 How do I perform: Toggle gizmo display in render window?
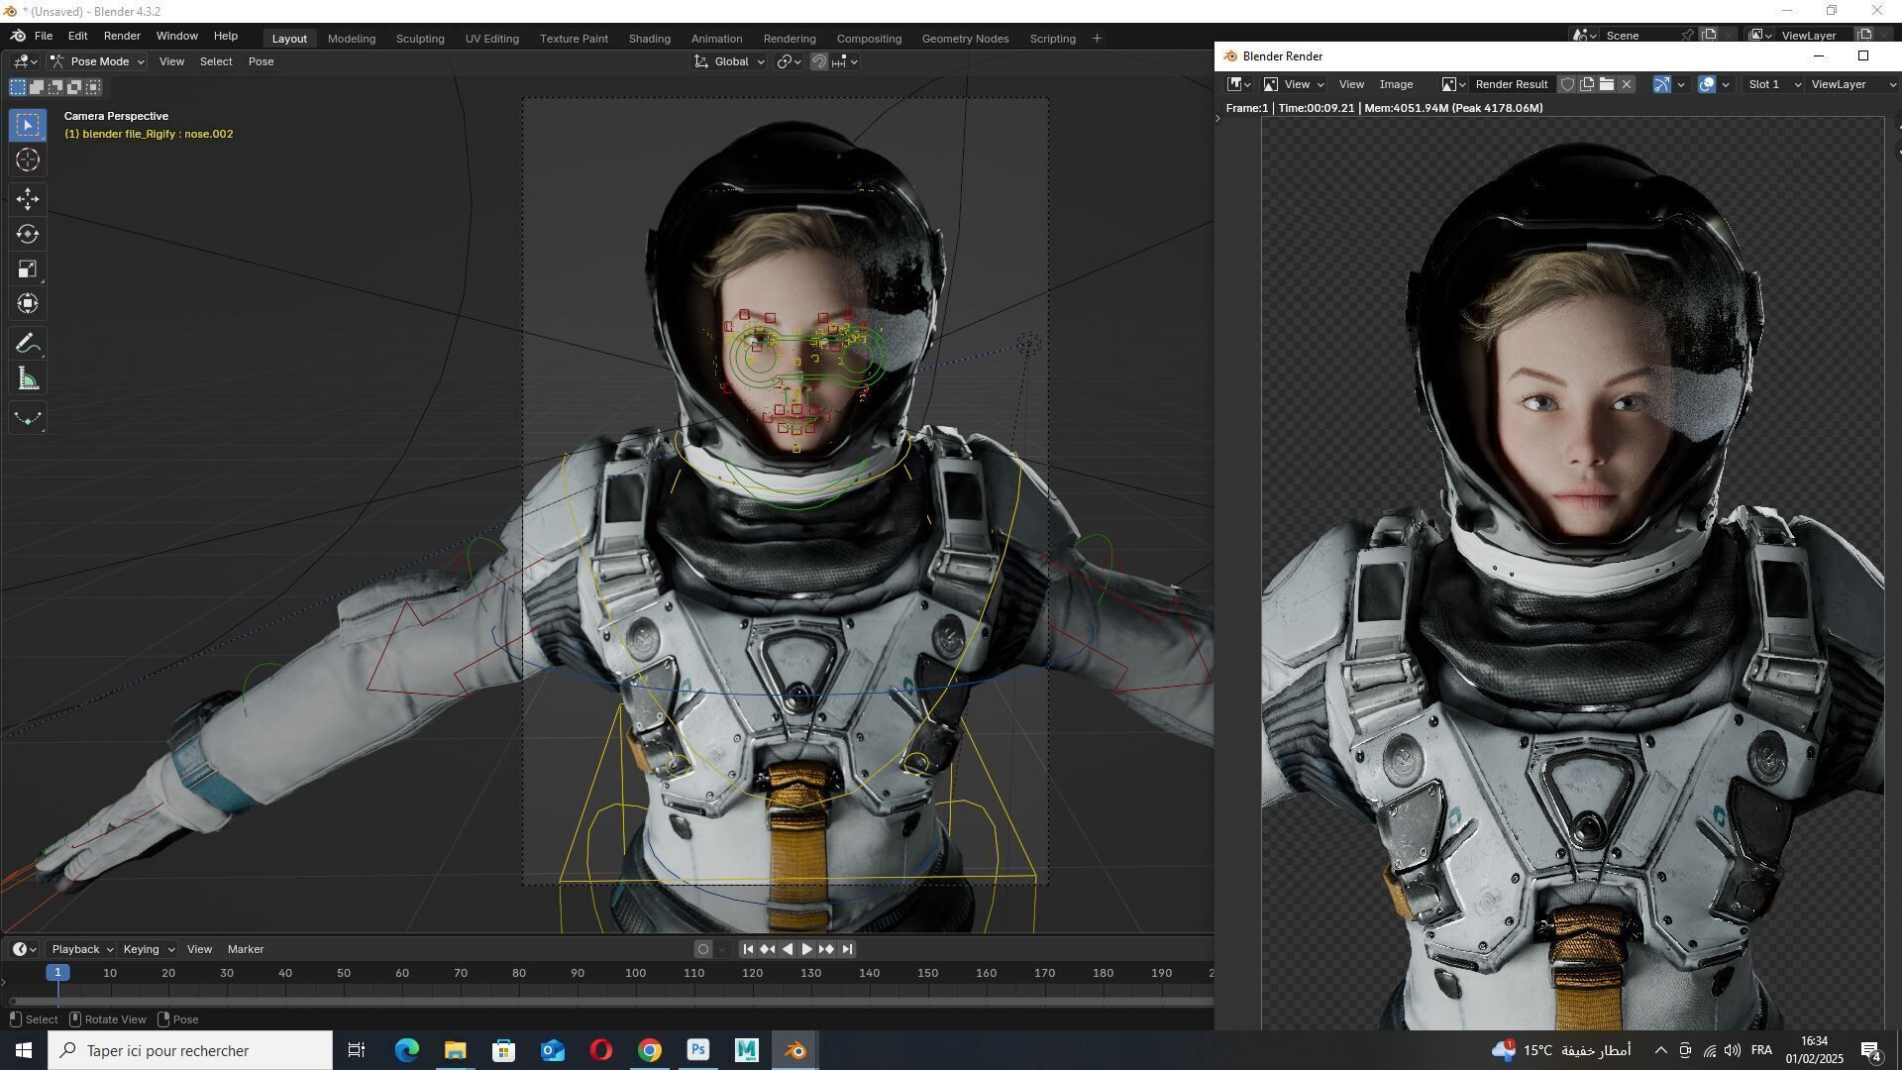tap(1662, 84)
